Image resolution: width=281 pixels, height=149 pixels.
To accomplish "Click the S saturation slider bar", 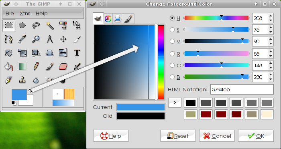I will pyautogui.click(x=216, y=30).
